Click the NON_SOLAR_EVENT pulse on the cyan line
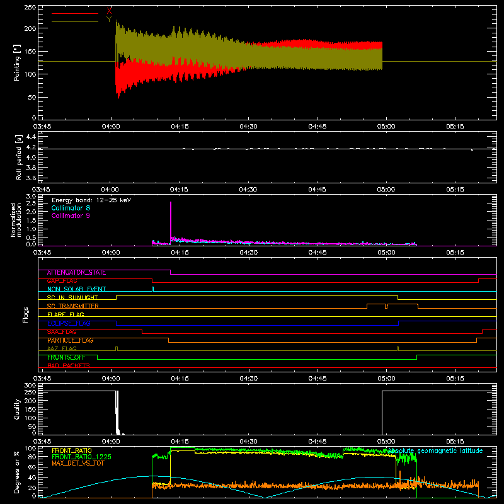The width and height of the screenshot is (504, 504). coord(153,289)
